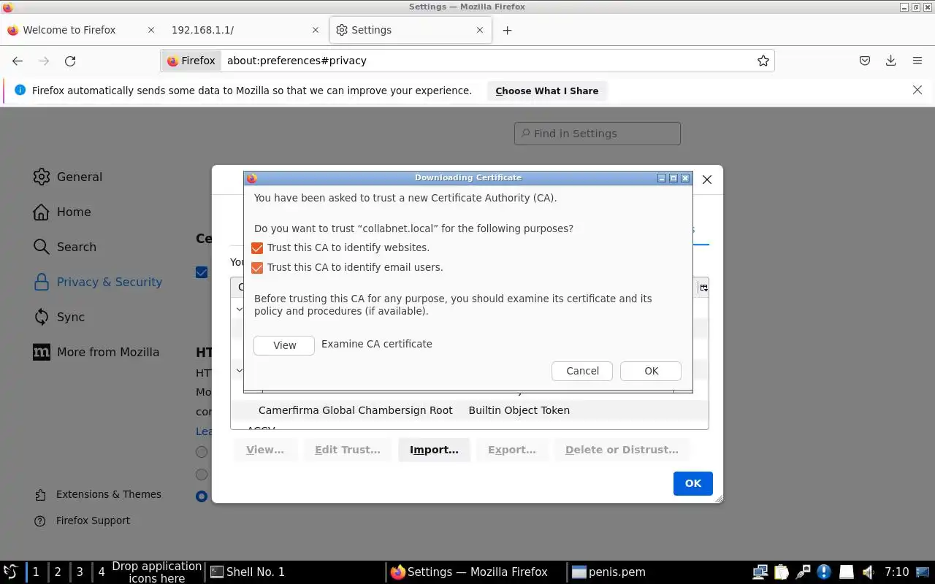The width and height of the screenshot is (935, 584).
Task: Click the network tray icon
Action: tap(760, 572)
